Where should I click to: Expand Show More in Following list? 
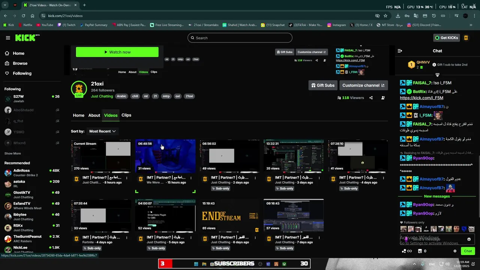pos(13,153)
